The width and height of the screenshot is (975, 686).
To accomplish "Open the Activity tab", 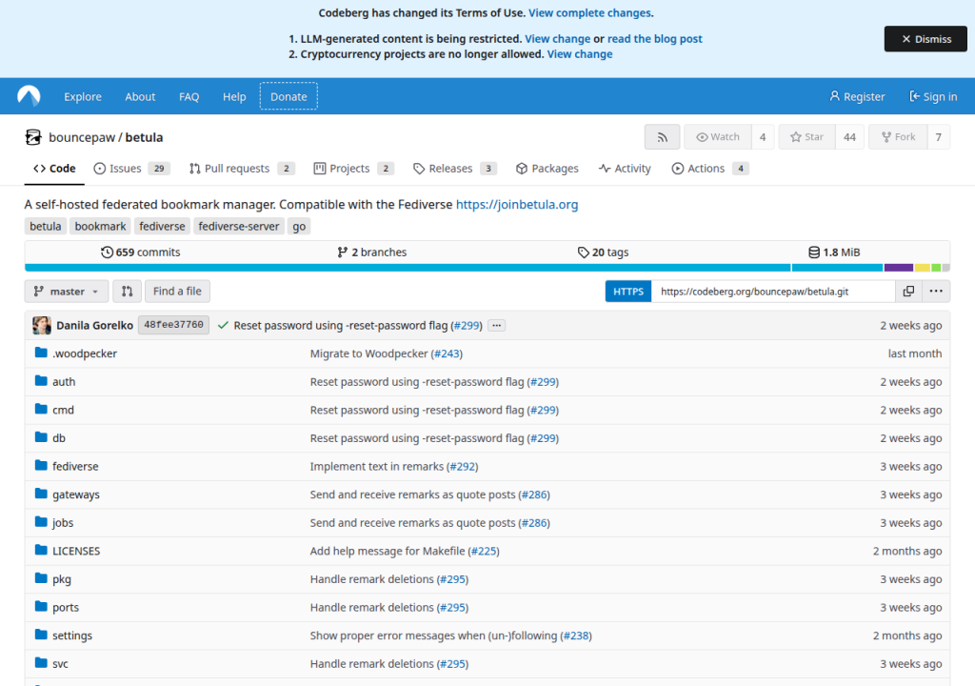I will pyautogui.click(x=625, y=169).
